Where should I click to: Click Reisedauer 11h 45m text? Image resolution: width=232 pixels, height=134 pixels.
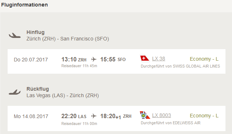tap(79, 66)
